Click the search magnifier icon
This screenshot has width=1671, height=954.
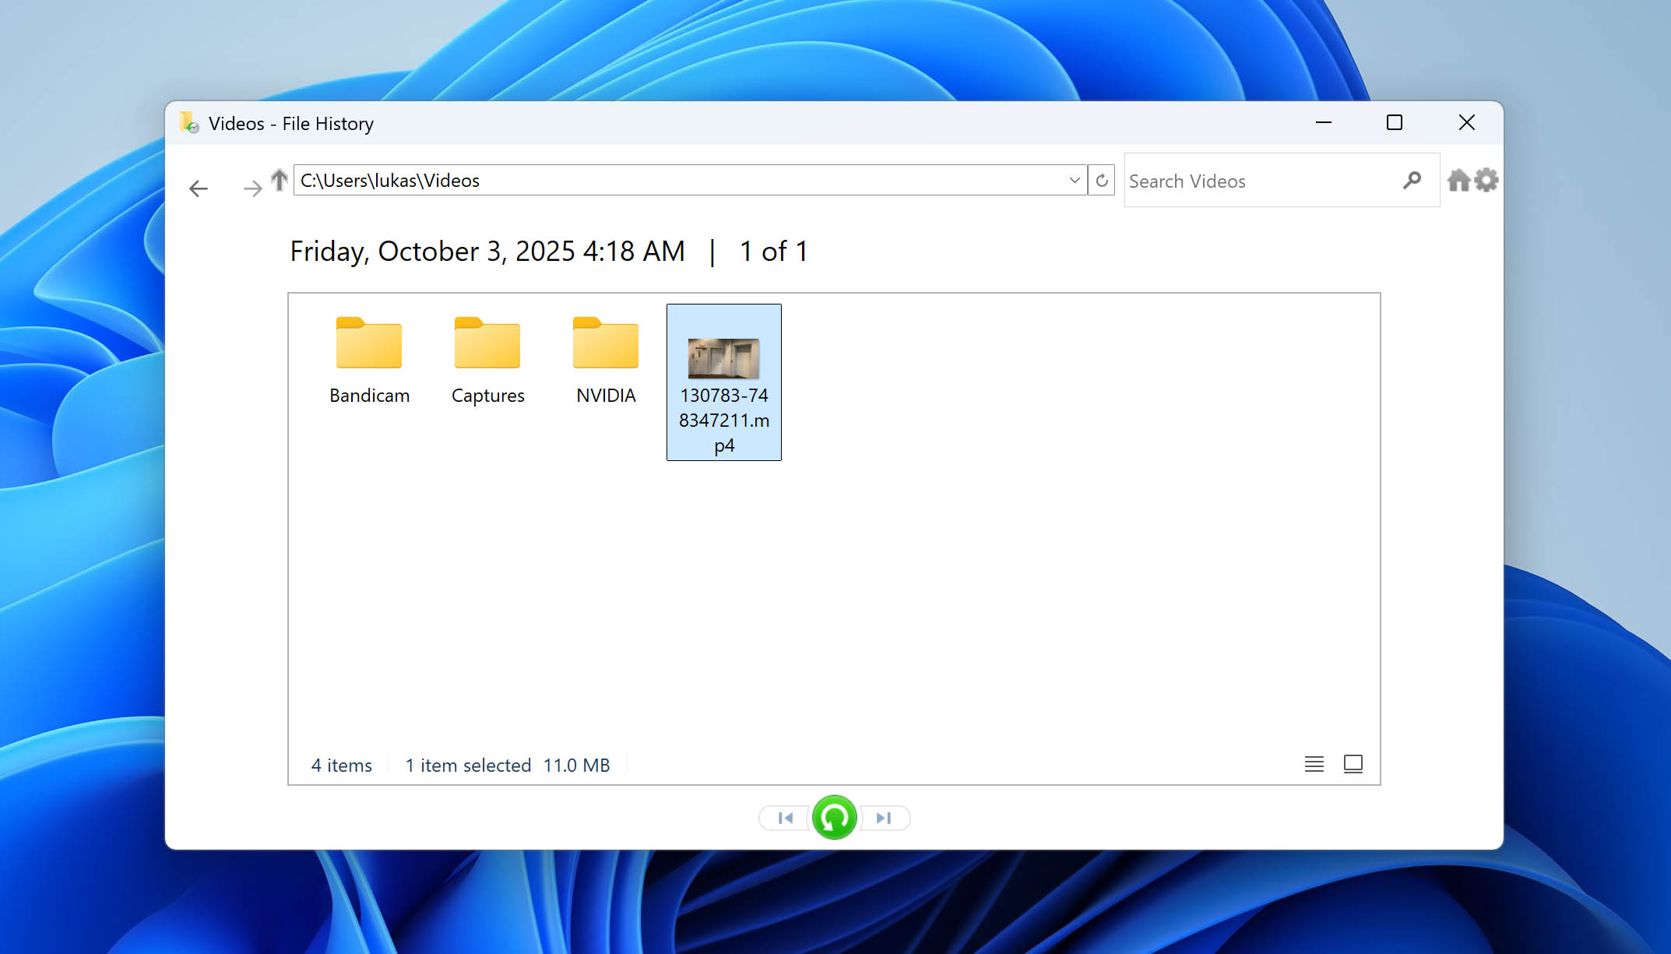pyautogui.click(x=1412, y=181)
